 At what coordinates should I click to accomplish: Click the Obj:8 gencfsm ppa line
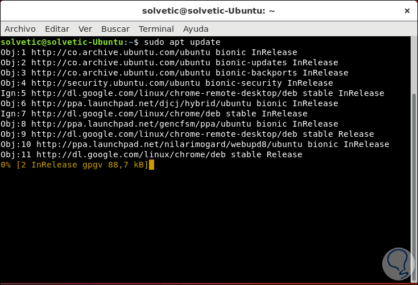coord(169,124)
